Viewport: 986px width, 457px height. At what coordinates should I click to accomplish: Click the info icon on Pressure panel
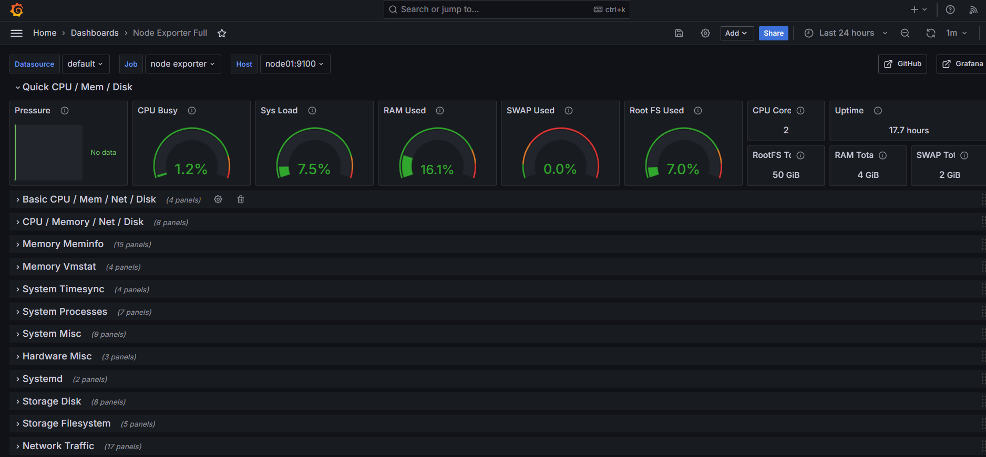pos(65,111)
